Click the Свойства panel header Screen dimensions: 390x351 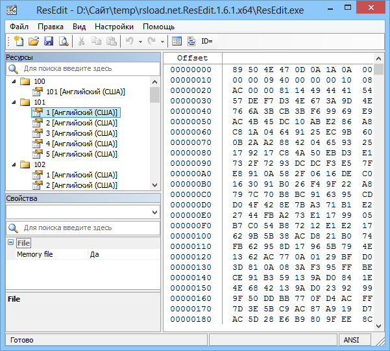[83, 198]
